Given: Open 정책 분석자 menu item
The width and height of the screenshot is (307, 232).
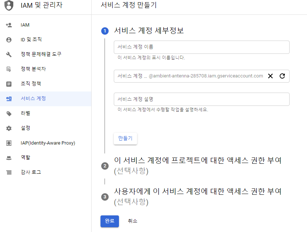Looking at the screenshot, I should [x=45, y=69].
